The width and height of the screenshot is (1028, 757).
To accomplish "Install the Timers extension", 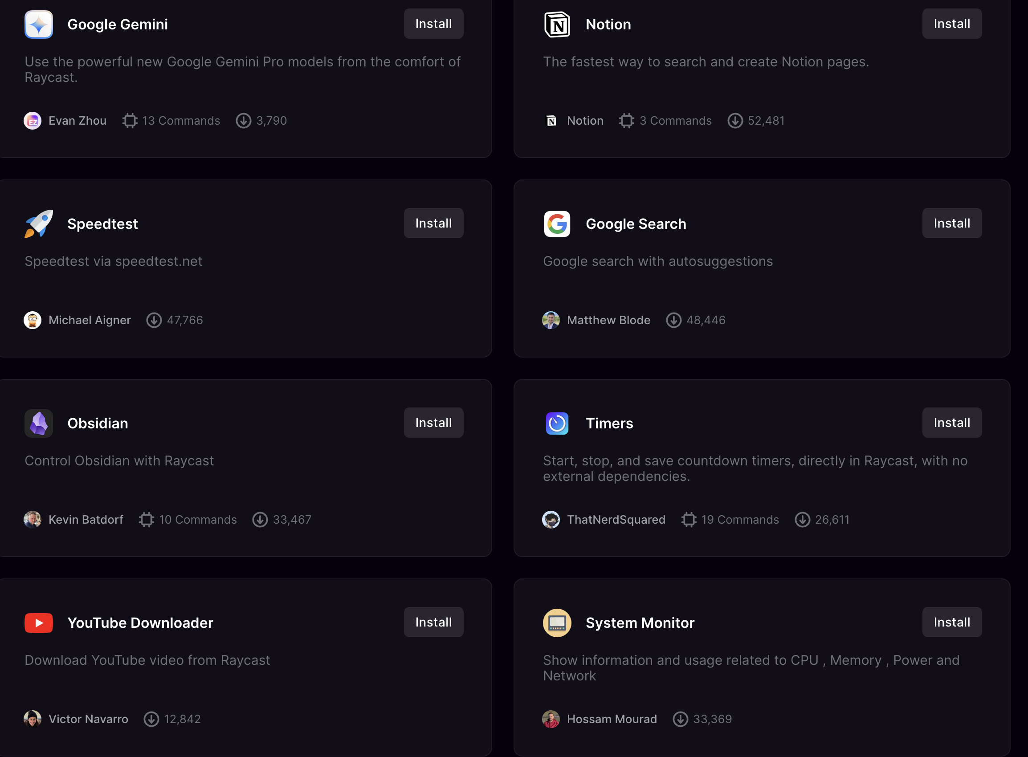I will (951, 423).
